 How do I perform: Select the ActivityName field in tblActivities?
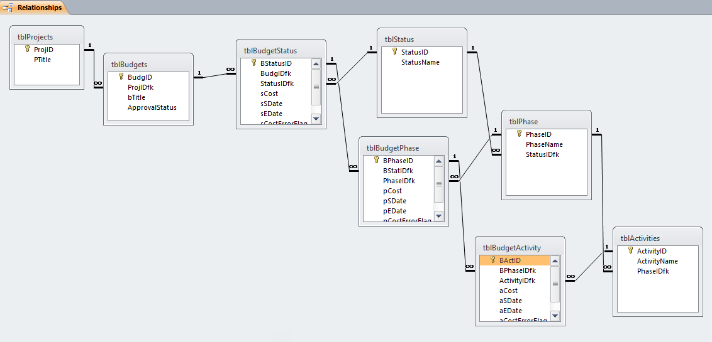pos(657,261)
